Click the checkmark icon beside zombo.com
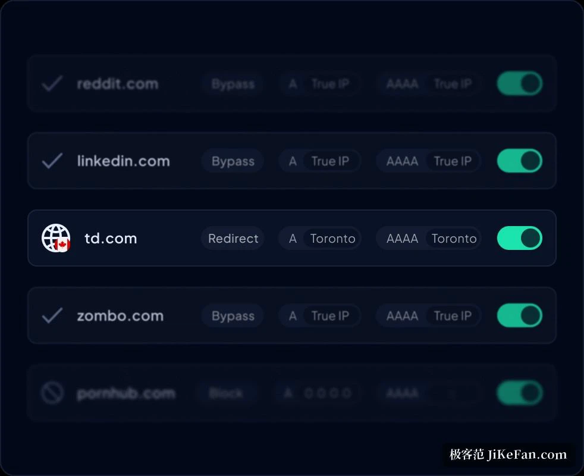The height and width of the screenshot is (476, 584). click(x=52, y=316)
